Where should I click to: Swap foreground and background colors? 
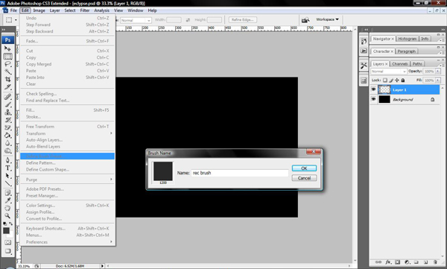click(11, 224)
